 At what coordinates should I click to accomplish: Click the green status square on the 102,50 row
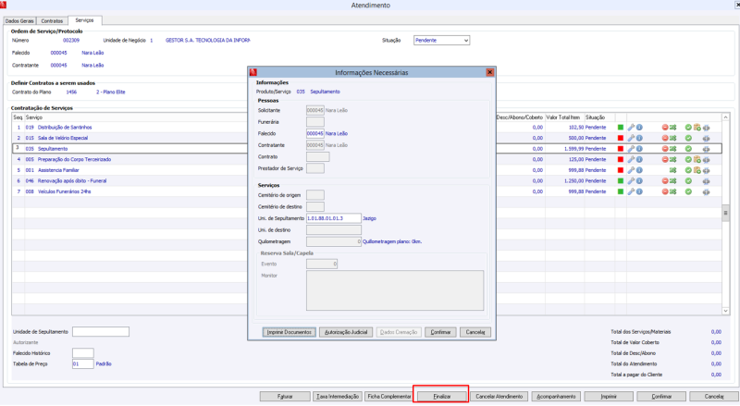621,128
